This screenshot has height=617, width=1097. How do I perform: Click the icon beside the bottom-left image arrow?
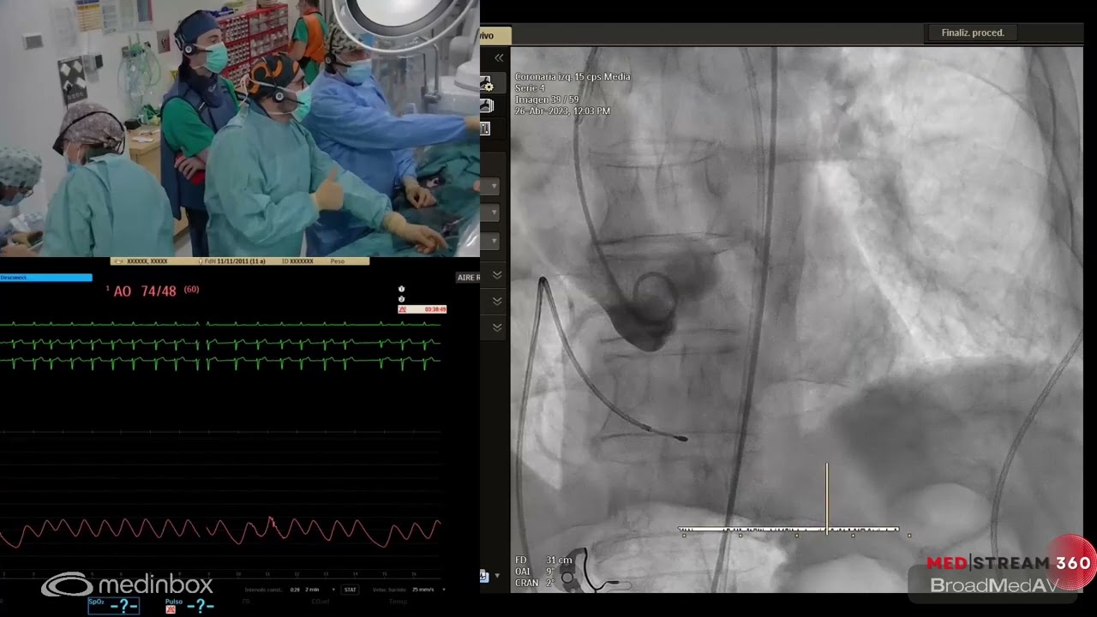484,576
